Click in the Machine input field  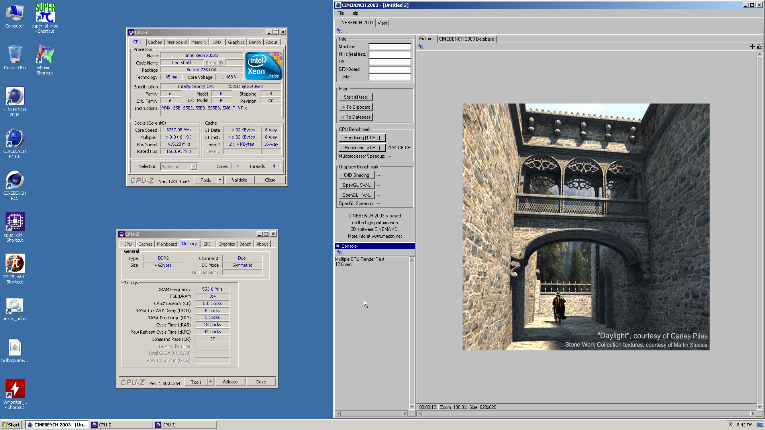tap(390, 47)
